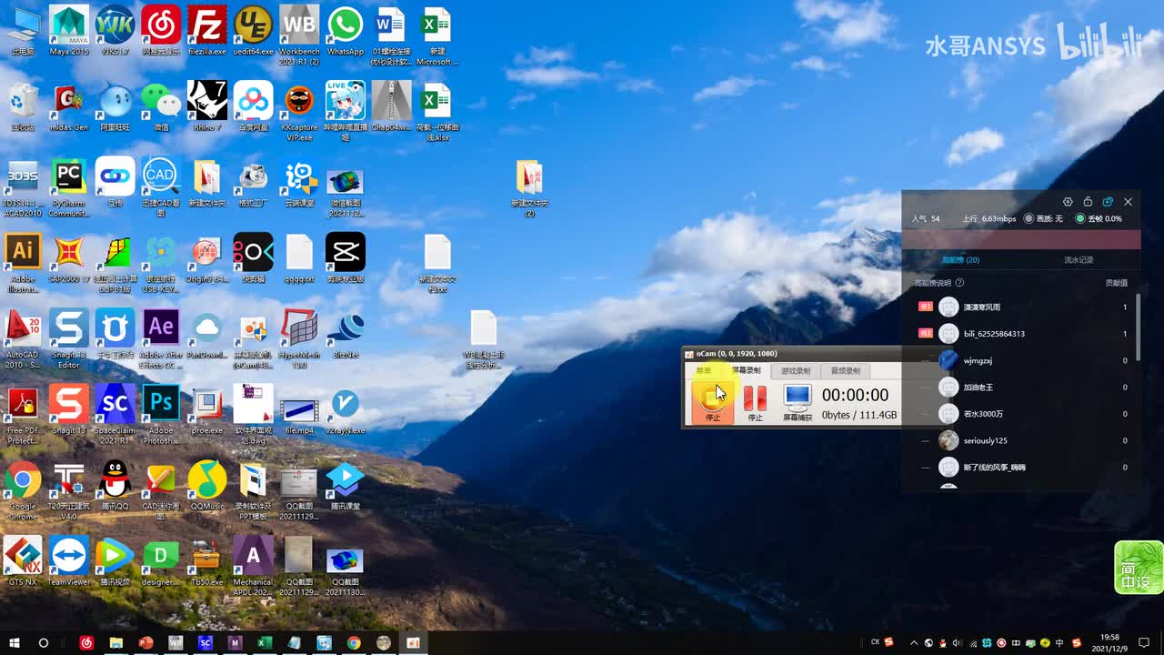1164x655 pixels.
Task: Open the midas Gen desktop icon
Action: (x=69, y=107)
